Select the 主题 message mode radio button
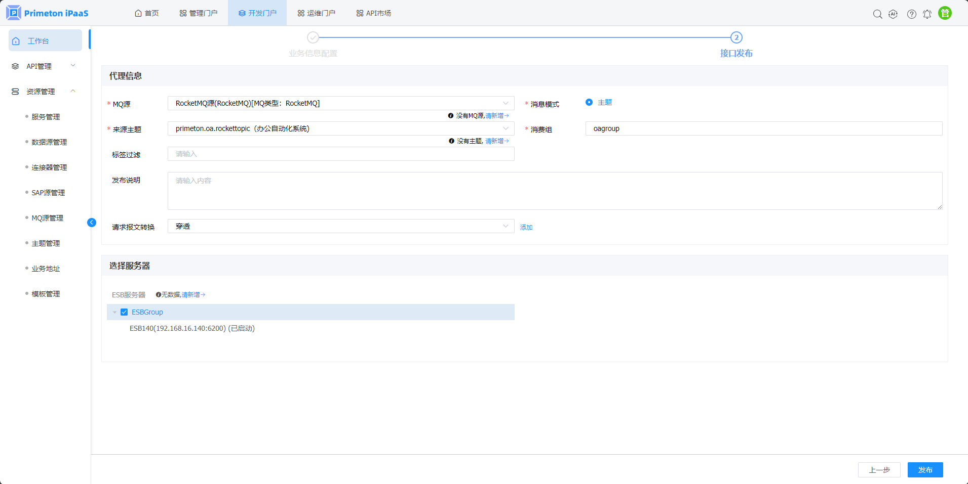The height and width of the screenshot is (484, 968). point(589,102)
